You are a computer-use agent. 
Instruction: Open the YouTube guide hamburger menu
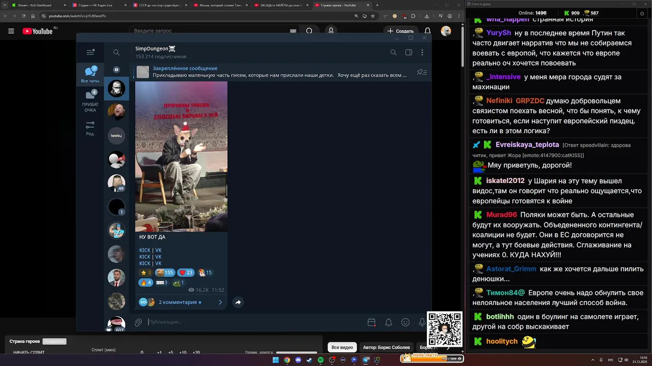click(x=11, y=31)
